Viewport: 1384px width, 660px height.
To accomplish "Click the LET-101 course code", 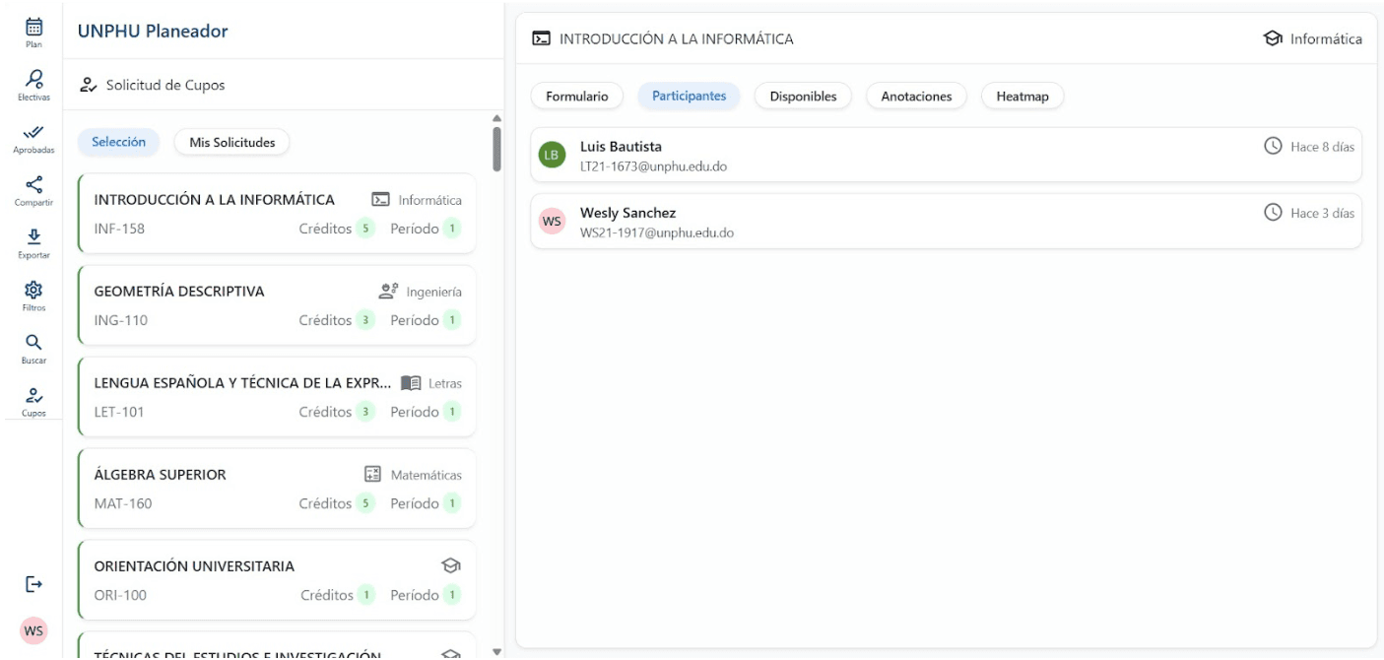I will click(119, 412).
